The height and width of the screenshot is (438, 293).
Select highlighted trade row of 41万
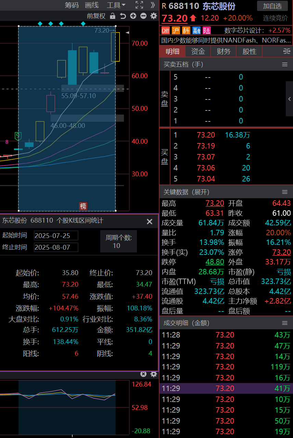tap(226, 389)
